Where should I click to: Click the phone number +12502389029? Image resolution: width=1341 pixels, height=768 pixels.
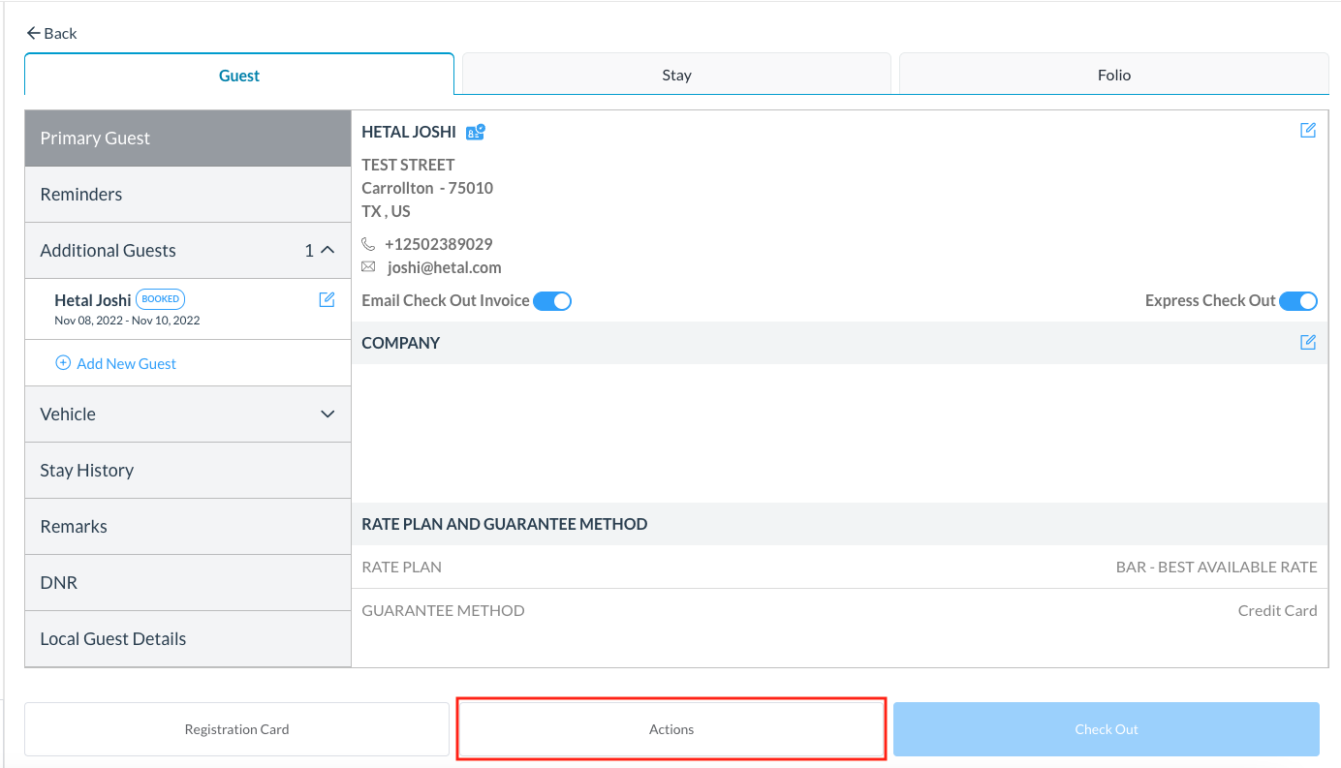[438, 244]
